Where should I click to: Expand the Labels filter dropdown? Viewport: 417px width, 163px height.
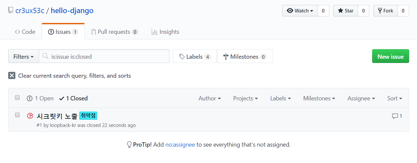281,98
